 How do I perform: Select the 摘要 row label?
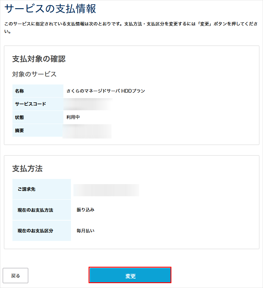pyautogui.click(x=21, y=130)
